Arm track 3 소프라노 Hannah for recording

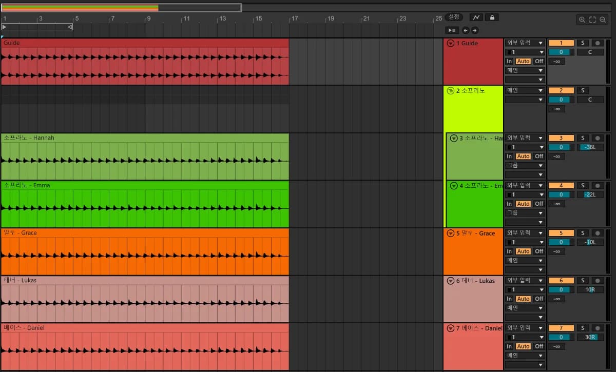(x=597, y=138)
